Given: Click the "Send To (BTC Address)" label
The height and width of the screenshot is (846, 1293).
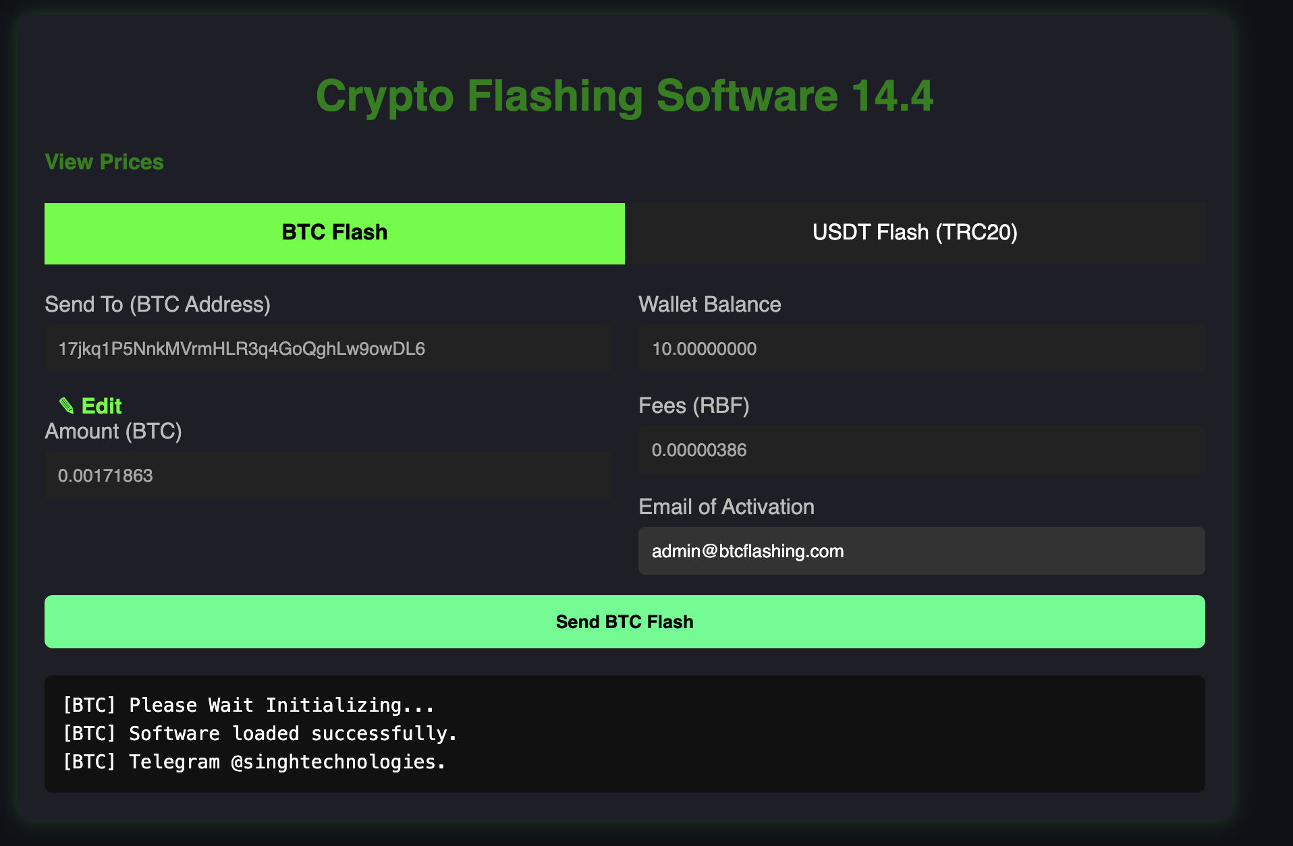Looking at the screenshot, I should (157, 304).
